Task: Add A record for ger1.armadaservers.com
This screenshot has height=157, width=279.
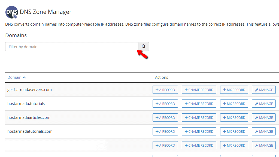Action: point(165,90)
